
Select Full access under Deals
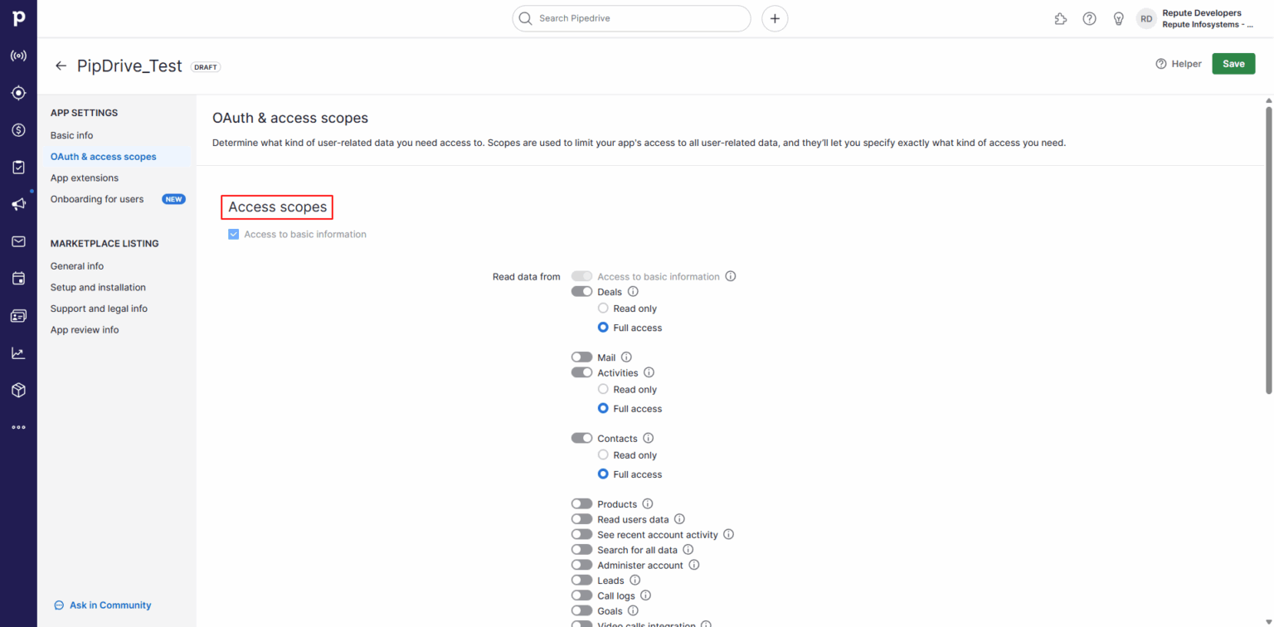[603, 328]
